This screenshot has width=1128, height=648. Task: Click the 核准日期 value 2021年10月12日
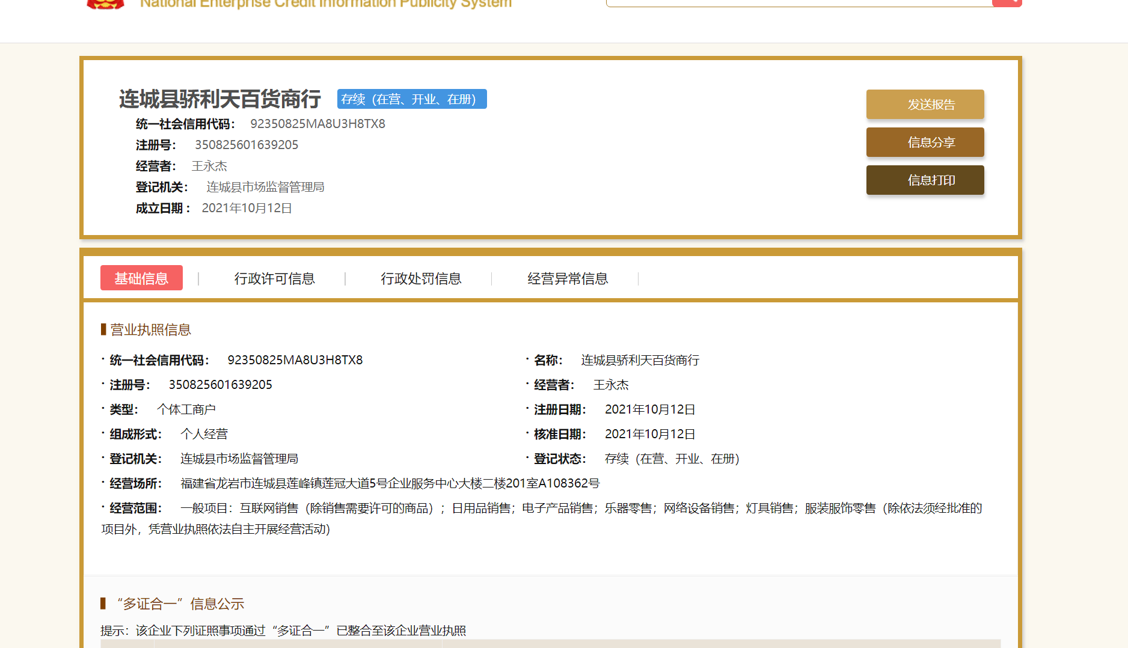650,434
